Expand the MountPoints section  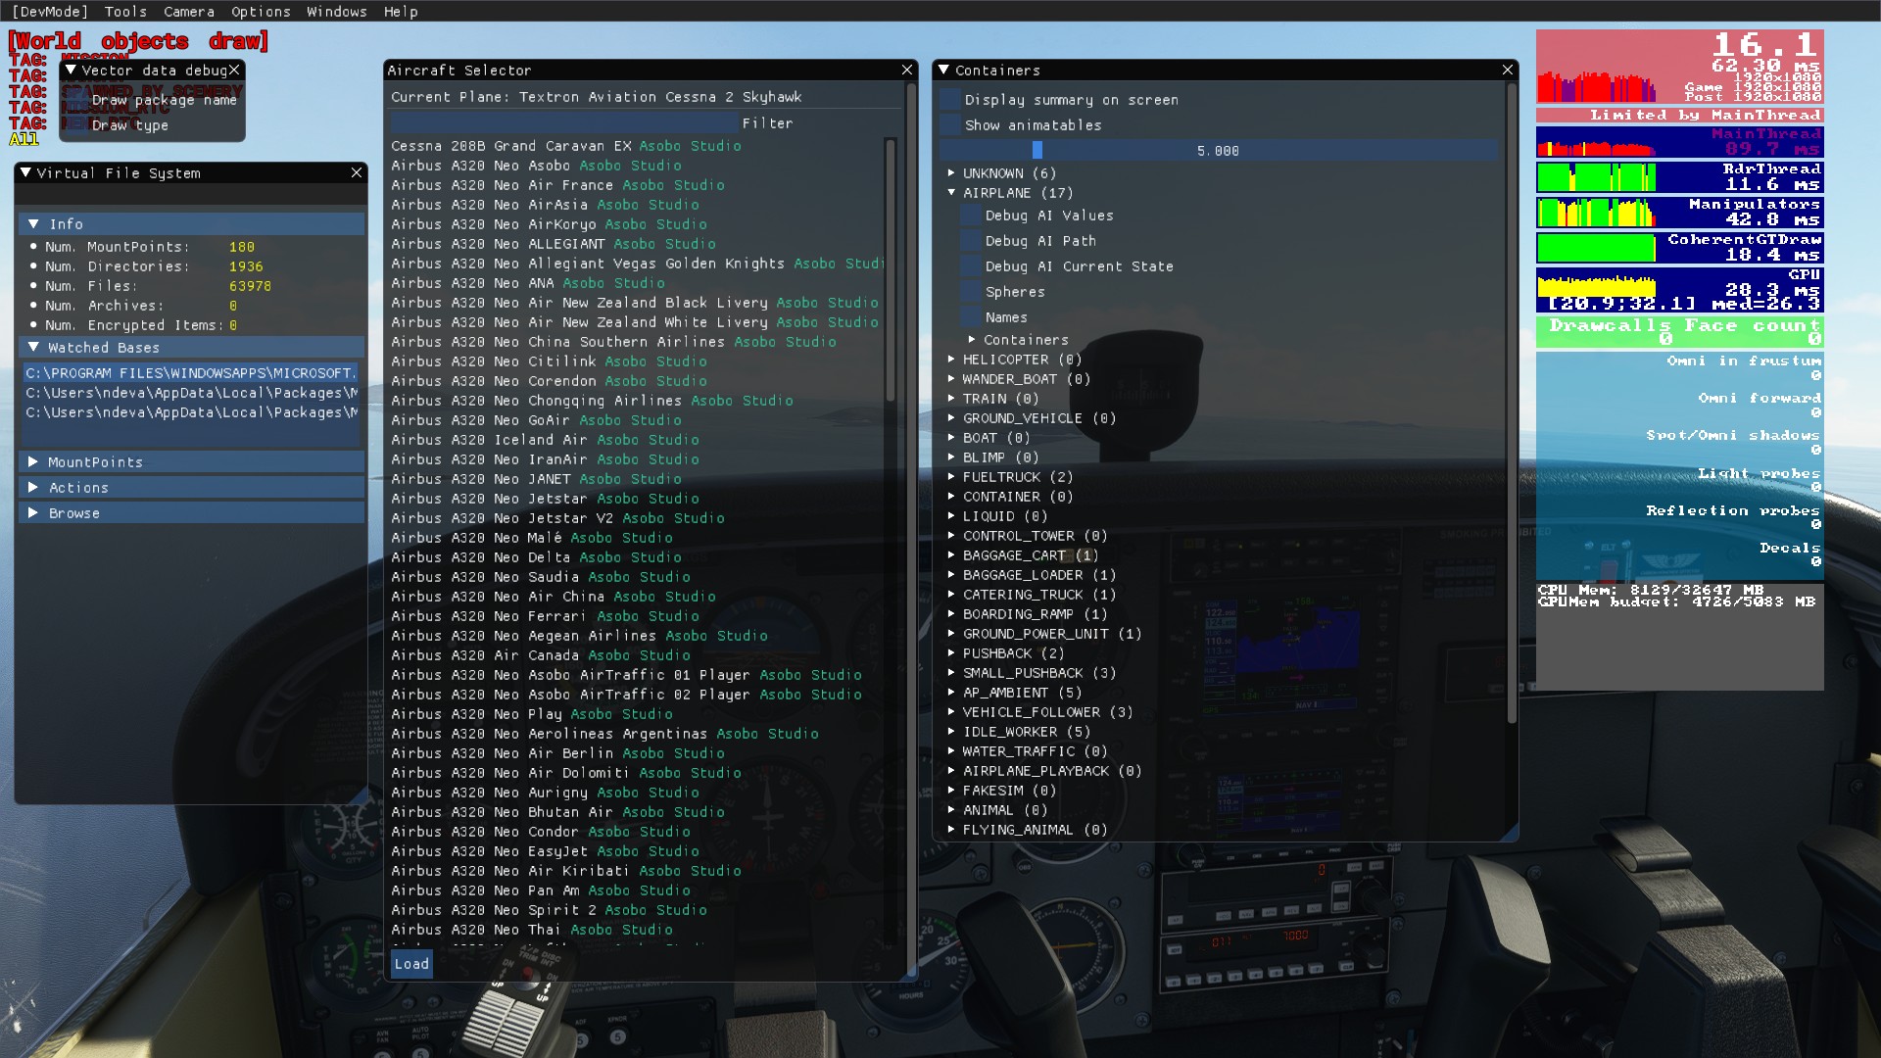(191, 462)
